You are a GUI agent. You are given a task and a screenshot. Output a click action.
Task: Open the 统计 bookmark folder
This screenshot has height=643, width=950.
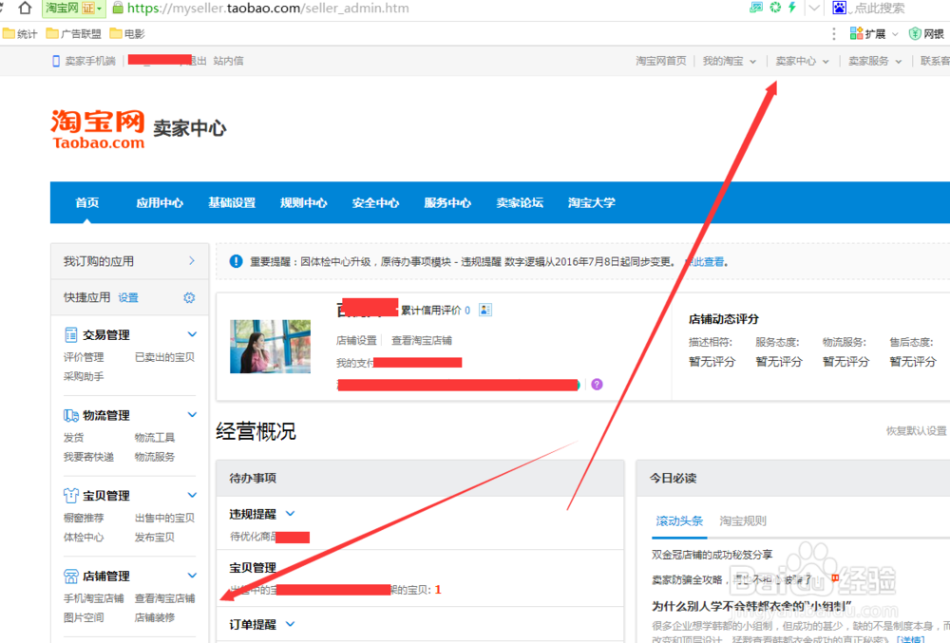pos(19,34)
